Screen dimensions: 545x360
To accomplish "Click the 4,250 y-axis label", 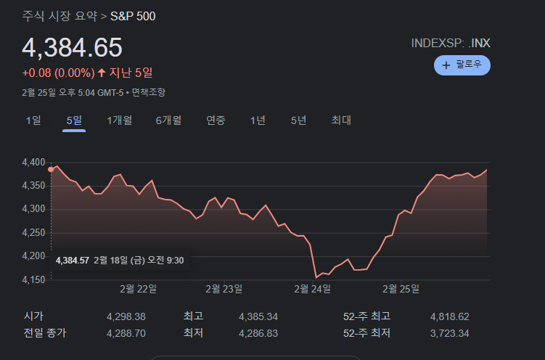I will (33, 232).
